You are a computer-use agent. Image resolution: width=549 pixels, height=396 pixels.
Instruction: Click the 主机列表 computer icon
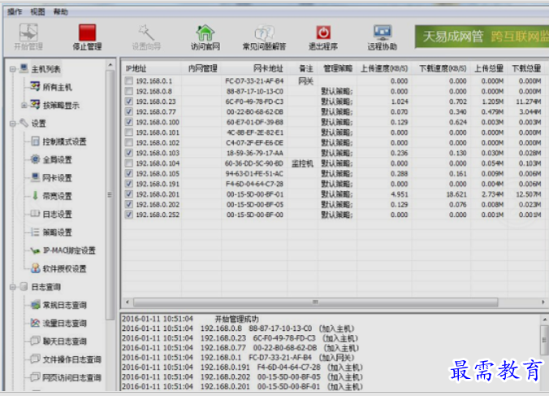(24, 68)
